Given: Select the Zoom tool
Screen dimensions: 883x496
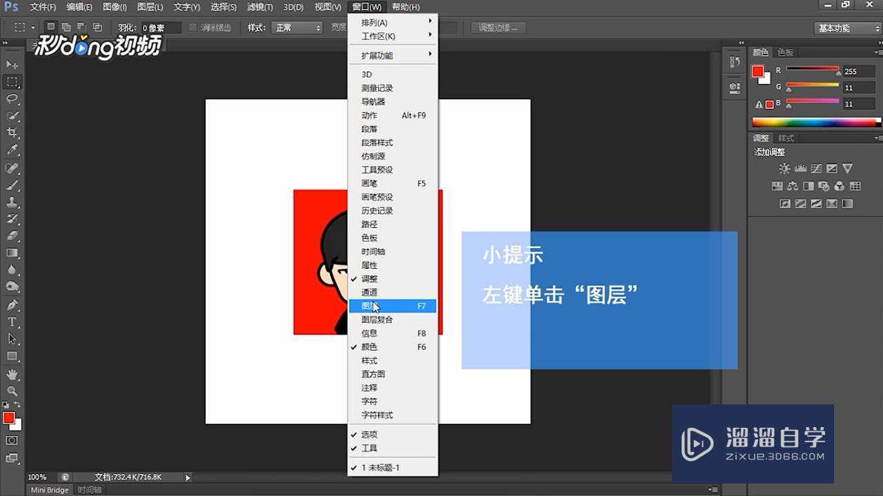Looking at the screenshot, I should (12, 389).
